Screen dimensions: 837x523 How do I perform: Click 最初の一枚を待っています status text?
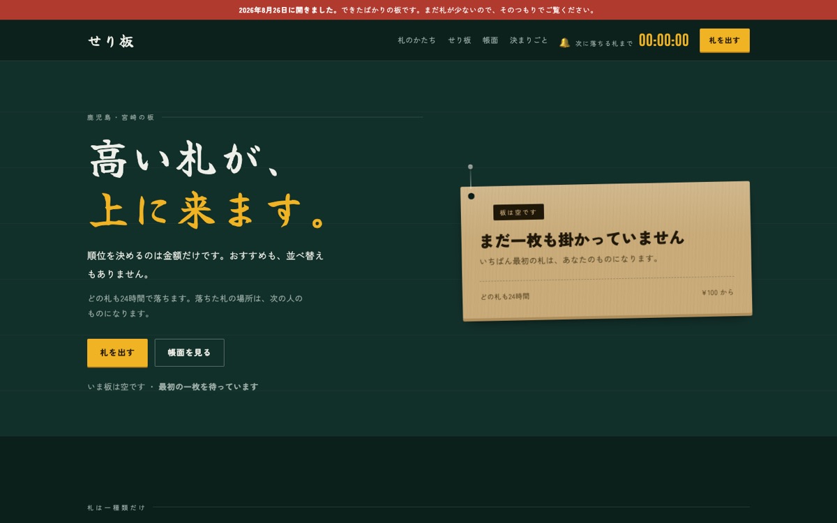pyautogui.click(x=209, y=387)
